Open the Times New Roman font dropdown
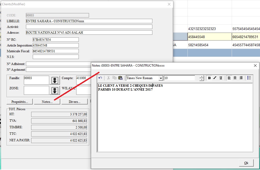Screen dimensions: 260x170 point(161,78)
